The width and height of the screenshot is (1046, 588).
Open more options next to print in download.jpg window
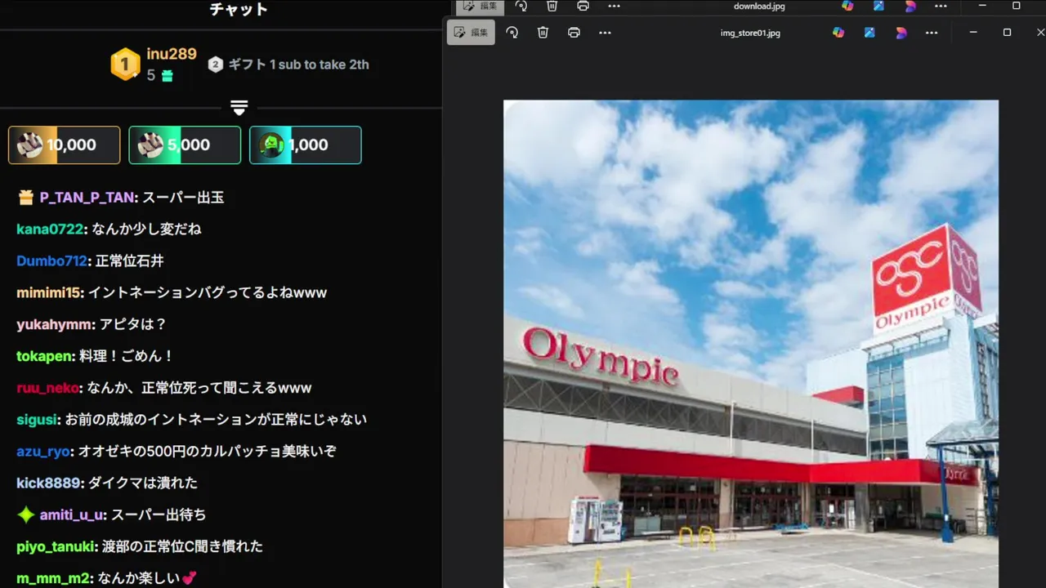click(x=614, y=6)
